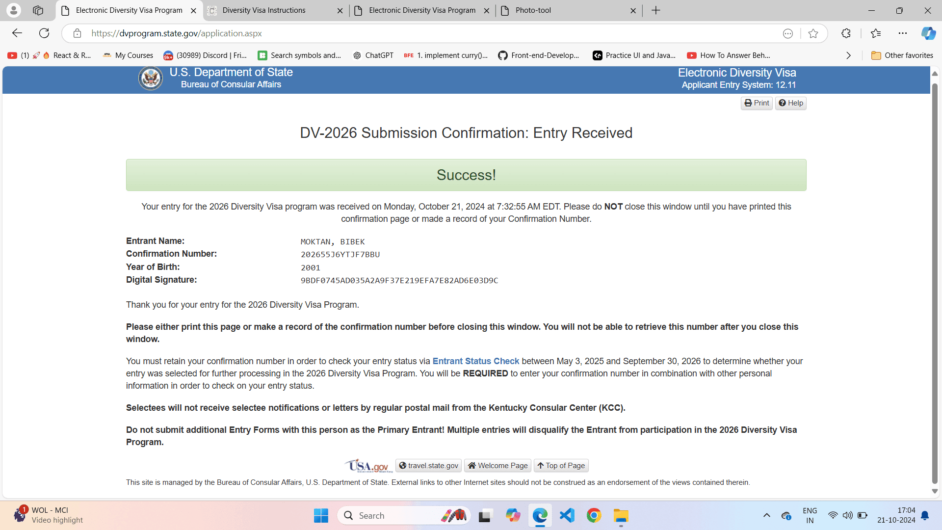Viewport: 942px width, 530px height.
Task: Open the Help button
Action: (791, 103)
